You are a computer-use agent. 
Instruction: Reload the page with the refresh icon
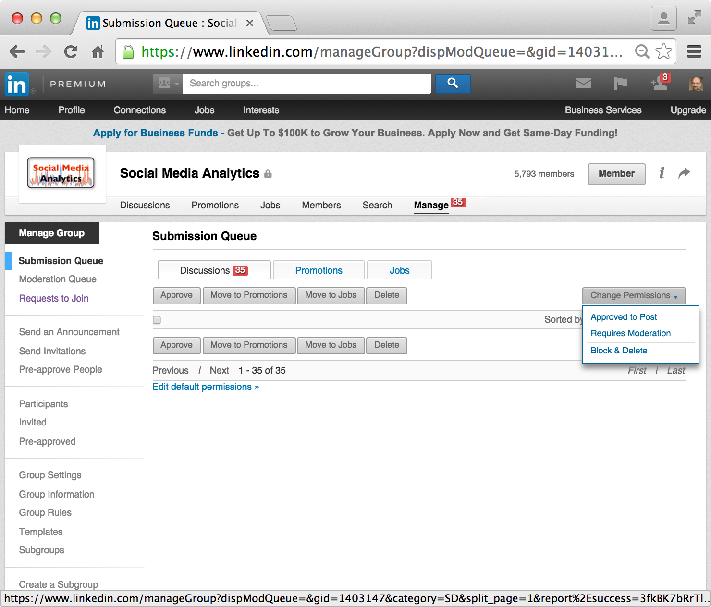pyautogui.click(x=71, y=51)
